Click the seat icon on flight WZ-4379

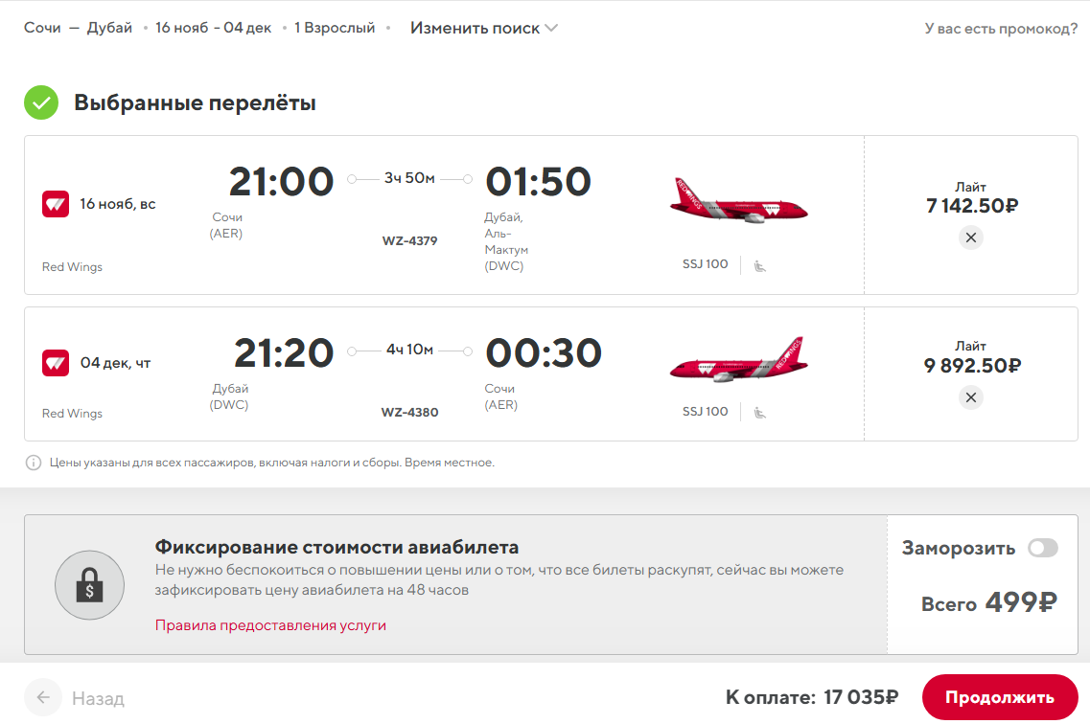coord(760,266)
